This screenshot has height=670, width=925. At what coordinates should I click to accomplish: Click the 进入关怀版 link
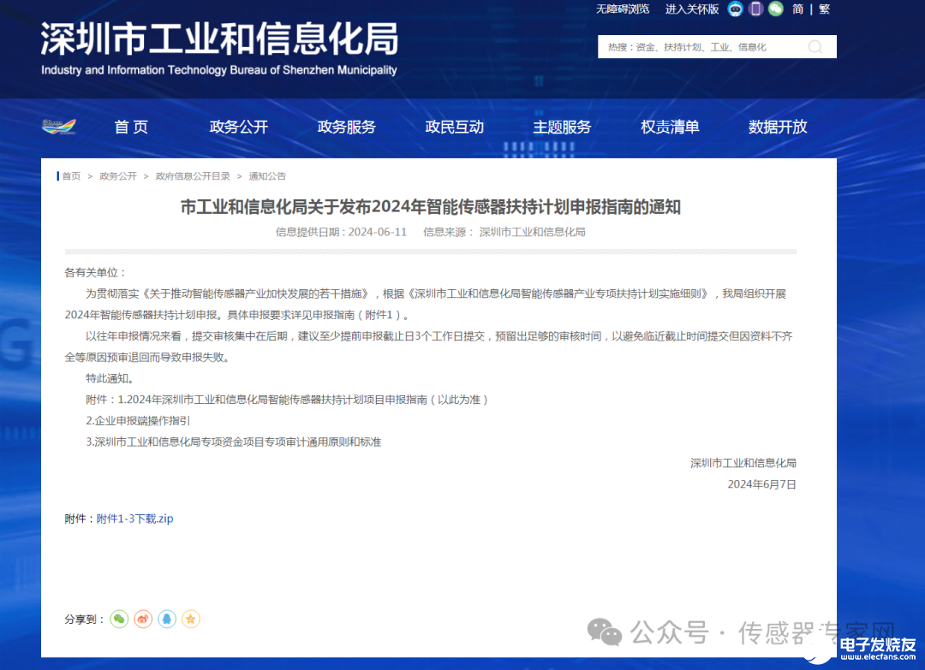pos(692,9)
